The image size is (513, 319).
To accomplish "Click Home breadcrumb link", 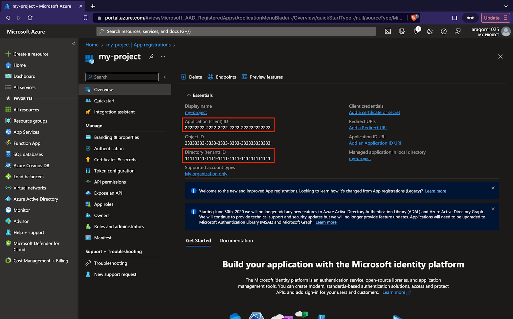I will [x=92, y=45].
